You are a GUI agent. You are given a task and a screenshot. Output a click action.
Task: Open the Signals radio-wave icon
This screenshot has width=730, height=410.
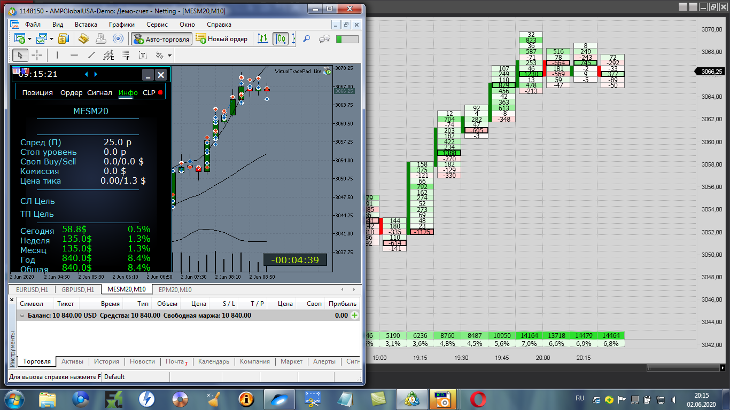[118, 38]
